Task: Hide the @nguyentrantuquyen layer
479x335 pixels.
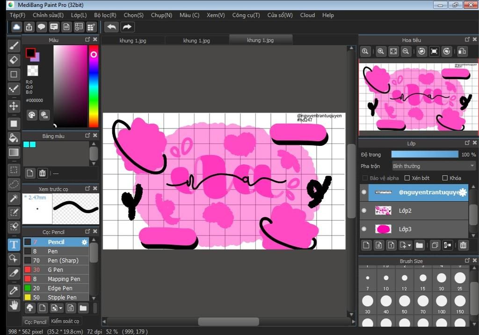Action: 364,192
